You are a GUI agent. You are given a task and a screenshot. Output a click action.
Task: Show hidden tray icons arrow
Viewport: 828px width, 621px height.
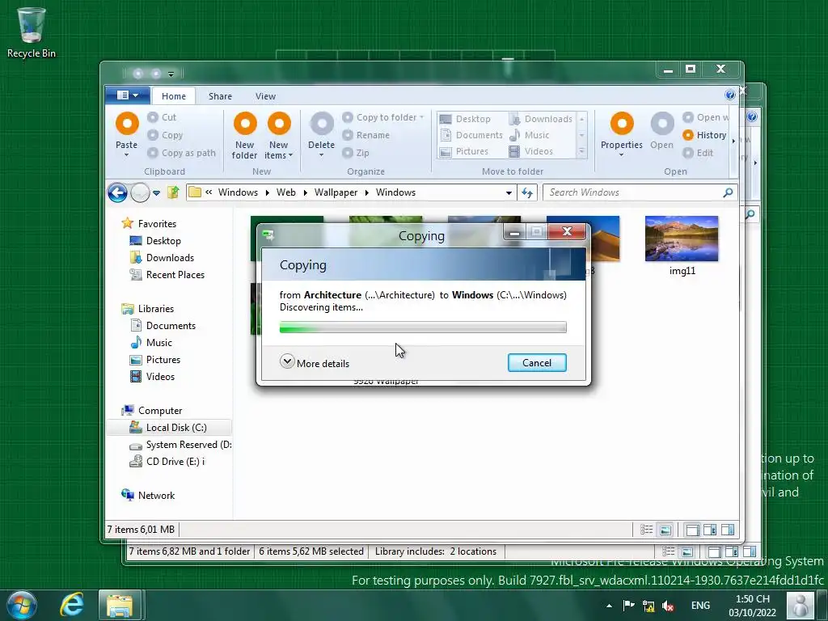click(x=610, y=606)
